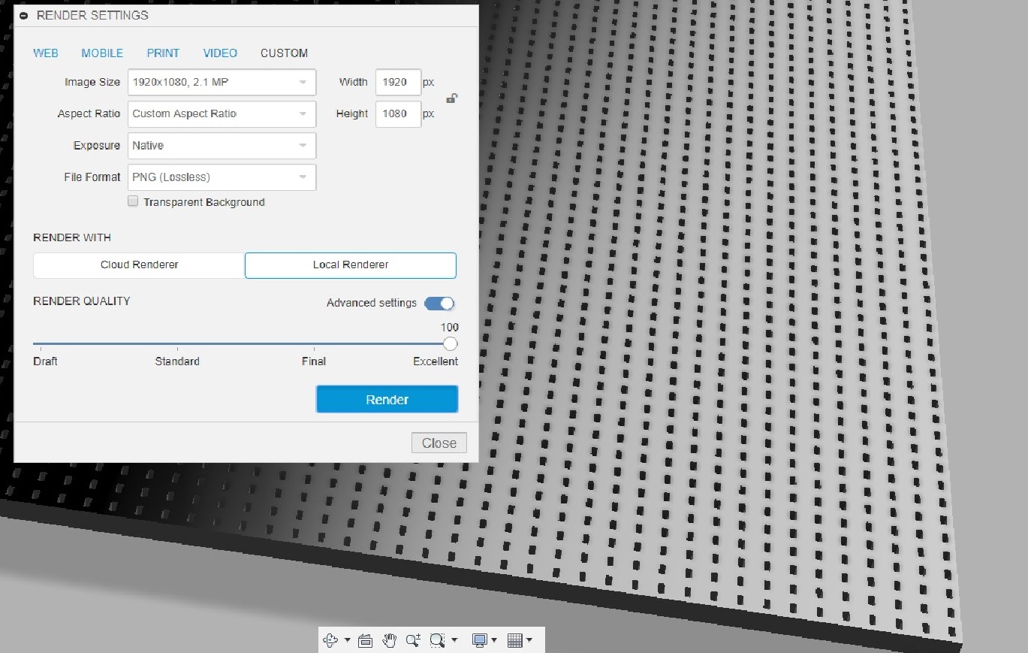This screenshot has width=1028, height=653.
Task: Click the blue Render button
Action: 387,400
